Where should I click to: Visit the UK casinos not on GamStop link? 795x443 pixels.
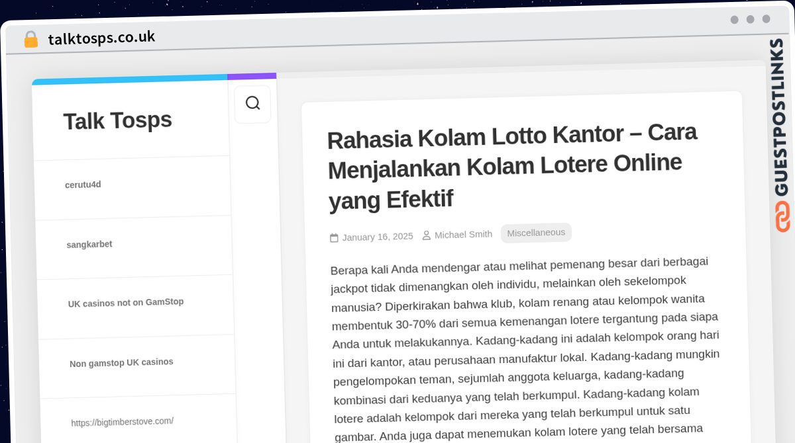click(126, 303)
